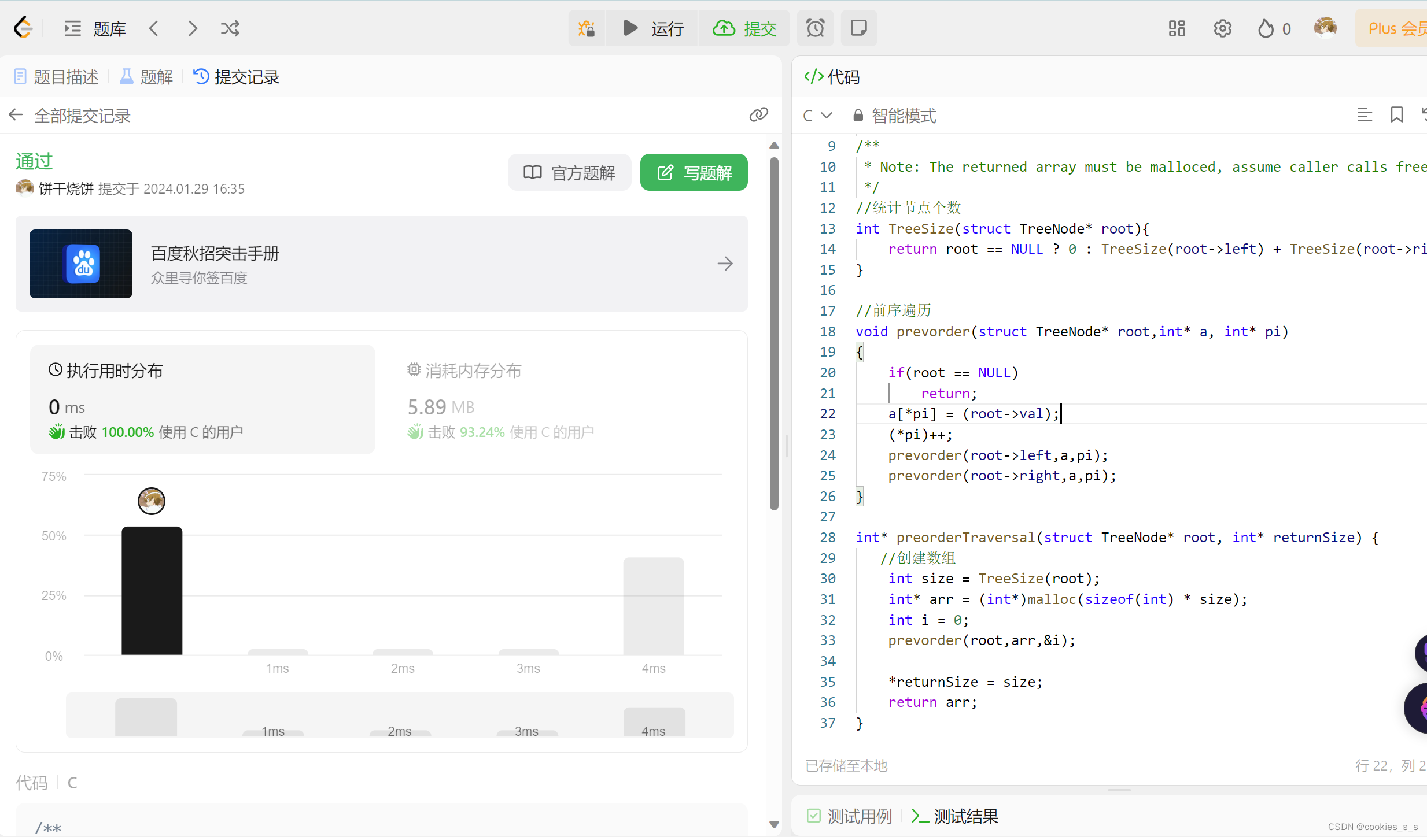
Task: Click the green 写题解 button
Action: [x=694, y=172]
